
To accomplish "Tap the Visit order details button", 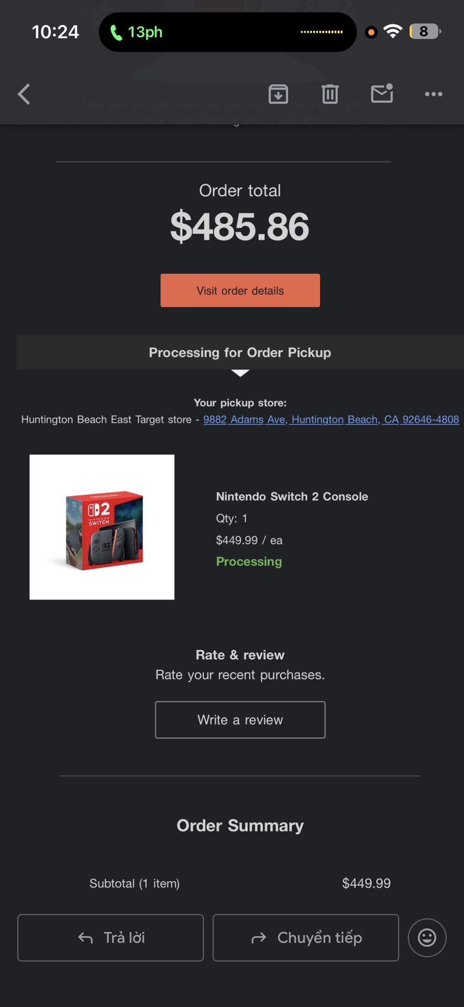I will (240, 290).
